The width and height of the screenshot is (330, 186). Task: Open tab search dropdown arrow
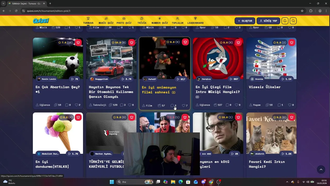[3, 3]
